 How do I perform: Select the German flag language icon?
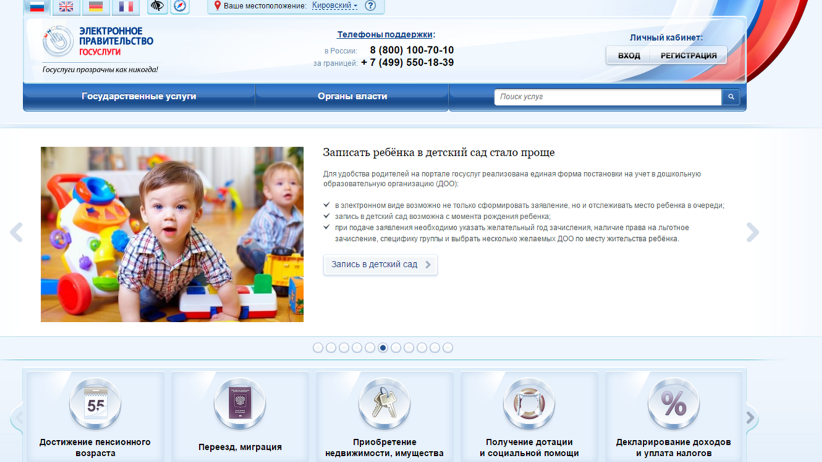tap(96, 6)
